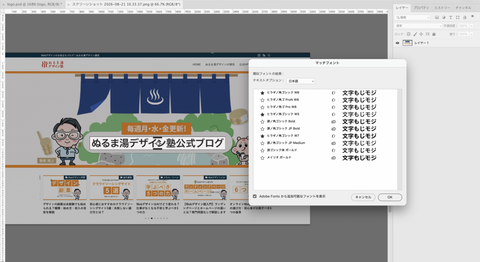Click デザイン副業 article thumbnail in canvas
The image size is (480, 262).
[x=65, y=187]
